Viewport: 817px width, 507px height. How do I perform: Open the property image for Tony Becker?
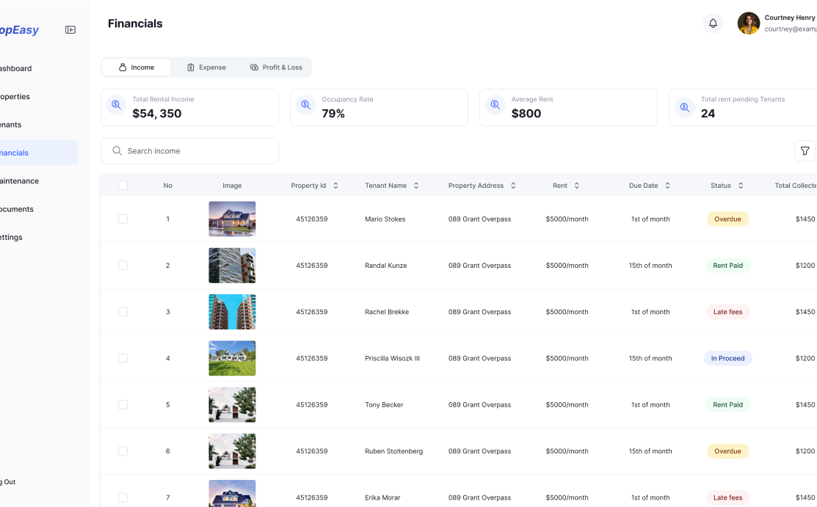point(232,404)
